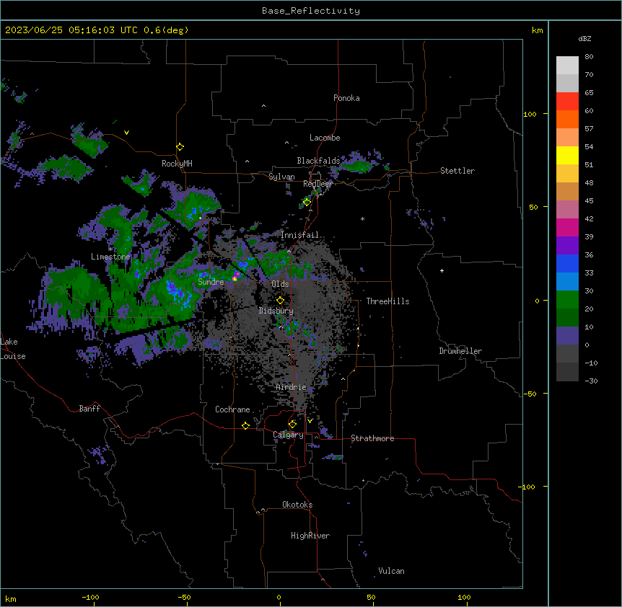Click the Ponoka city label
This screenshot has width=622, height=607.
[346, 98]
